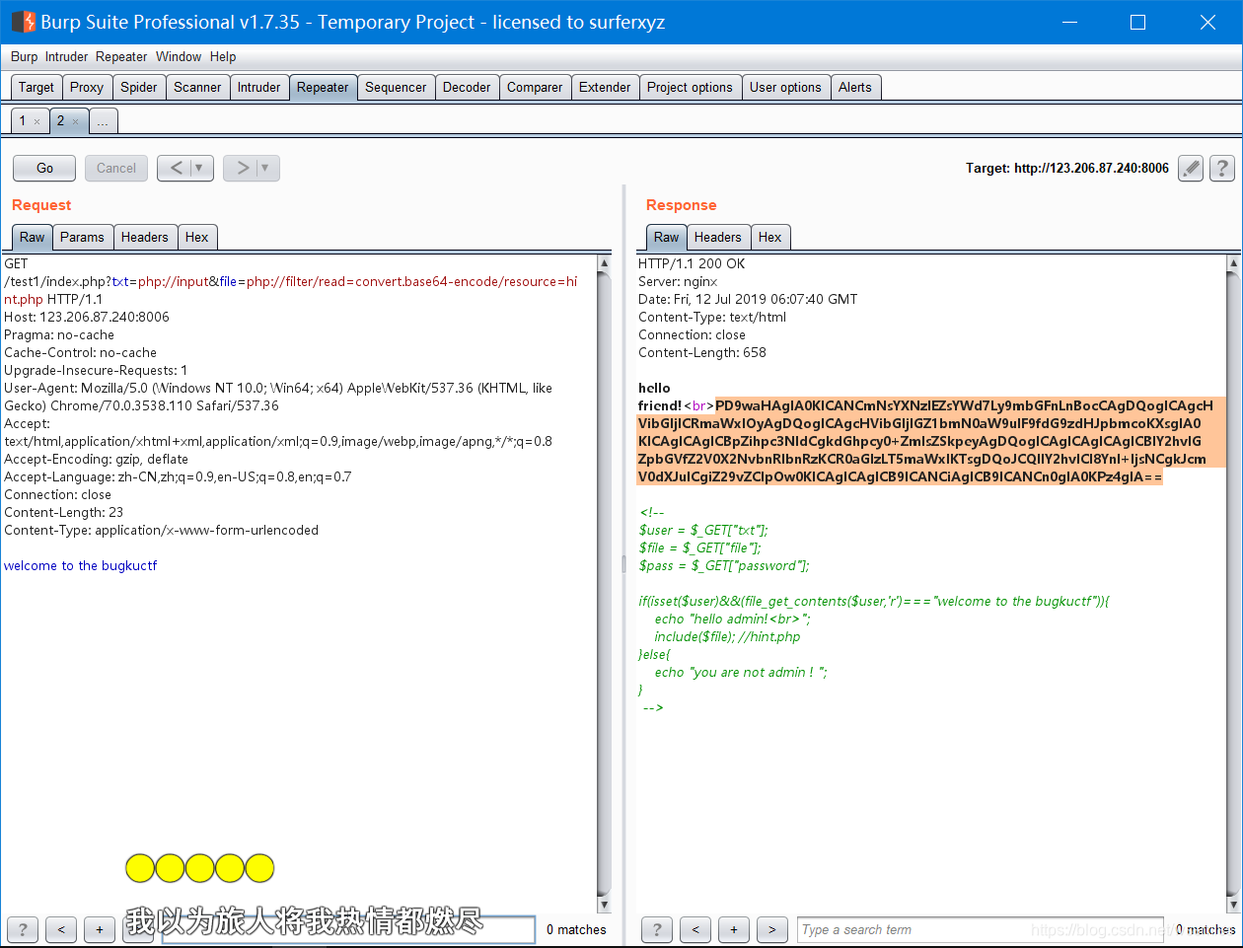Click the 'include($file); //hint.php' comment line
This screenshot has height=948, width=1243.
coord(727,636)
